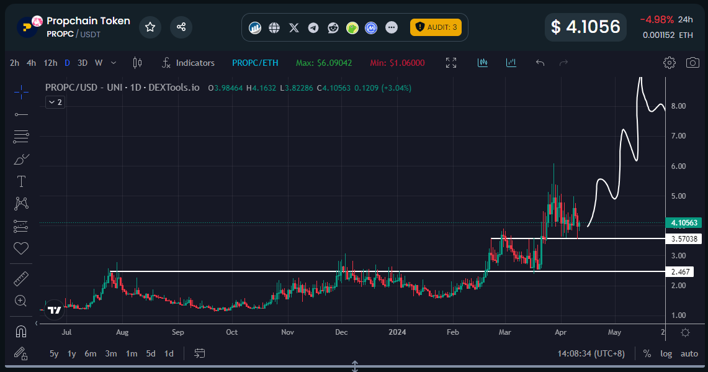Expand the timeframe dropdown arrow
708x372 pixels.
click(x=114, y=63)
